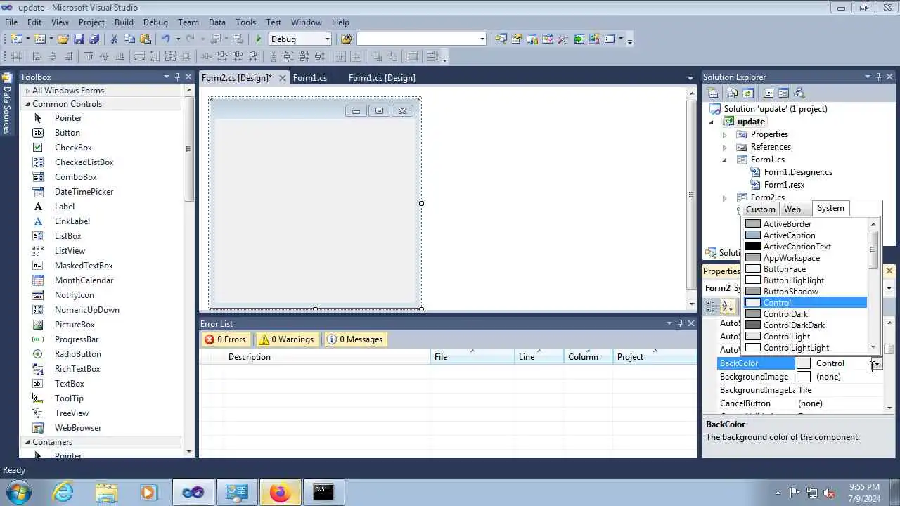The width and height of the screenshot is (900, 506).
Task: Click the Alphabetical sort icon in Properties
Action: (x=728, y=306)
